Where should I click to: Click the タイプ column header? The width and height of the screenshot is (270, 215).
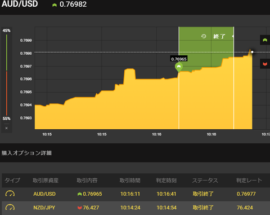click(x=12, y=181)
